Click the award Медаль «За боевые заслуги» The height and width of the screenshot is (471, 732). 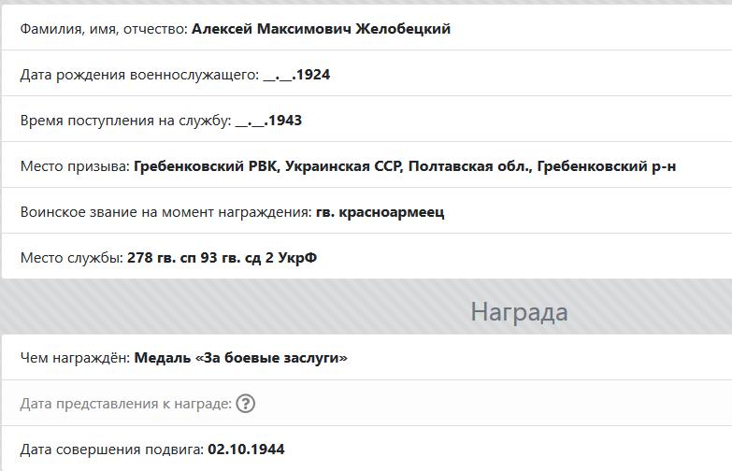click(241, 358)
